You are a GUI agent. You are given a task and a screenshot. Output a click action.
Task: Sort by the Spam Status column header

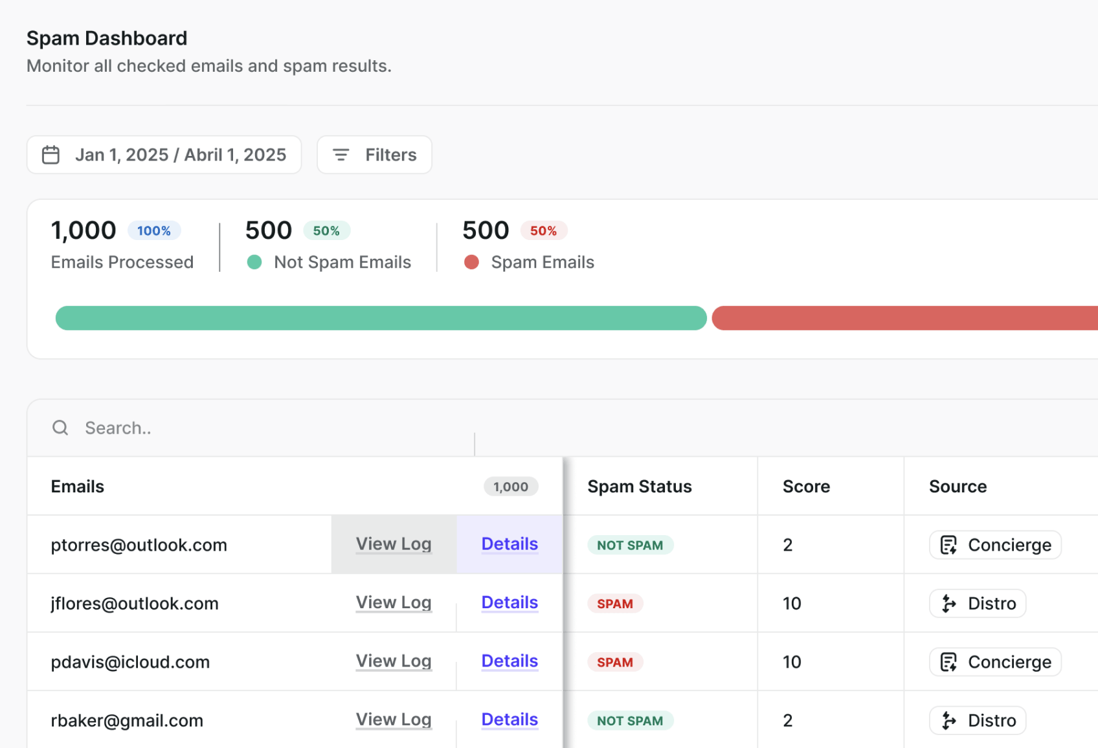click(x=639, y=487)
